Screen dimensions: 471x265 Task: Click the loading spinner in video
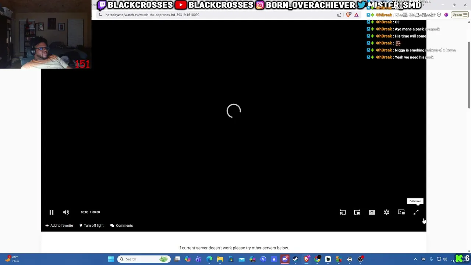tap(234, 111)
